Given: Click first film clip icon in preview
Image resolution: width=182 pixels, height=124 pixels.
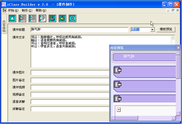Looking at the screenshot, I should [118, 70].
